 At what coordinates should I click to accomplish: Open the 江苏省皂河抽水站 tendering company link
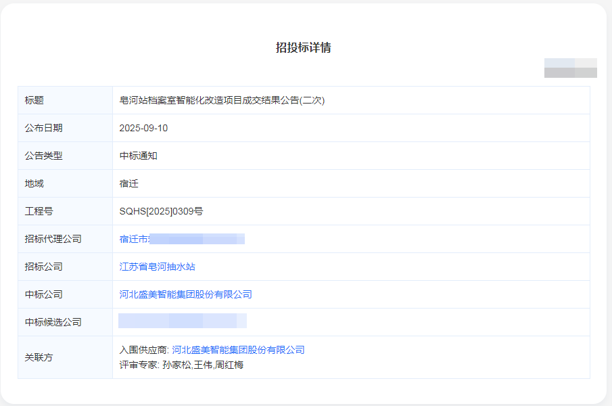coord(157,266)
